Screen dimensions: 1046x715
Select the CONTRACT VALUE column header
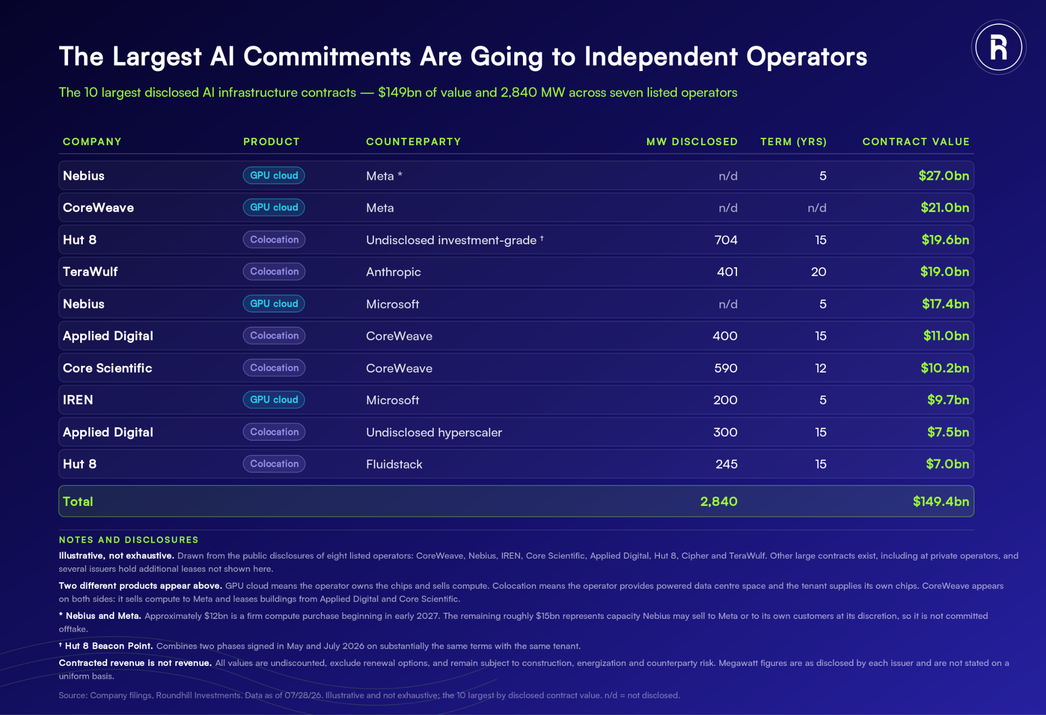pyautogui.click(x=916, y=142)
